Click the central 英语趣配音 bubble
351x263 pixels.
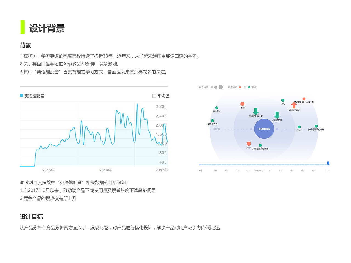[x=264, y=129]
